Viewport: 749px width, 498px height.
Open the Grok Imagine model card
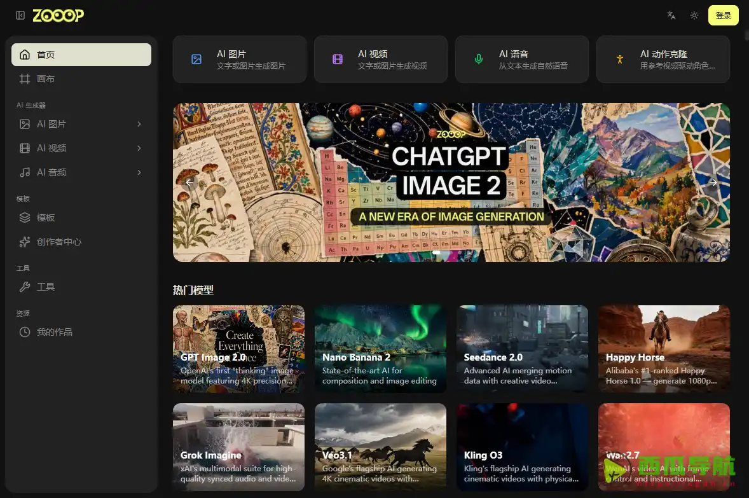[239, 447]
